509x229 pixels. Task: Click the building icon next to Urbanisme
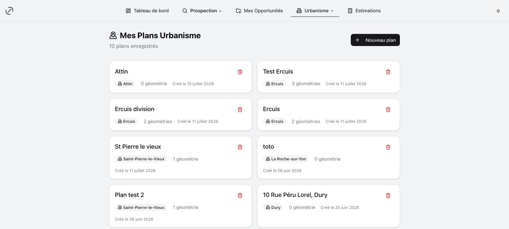coord(299,11)
